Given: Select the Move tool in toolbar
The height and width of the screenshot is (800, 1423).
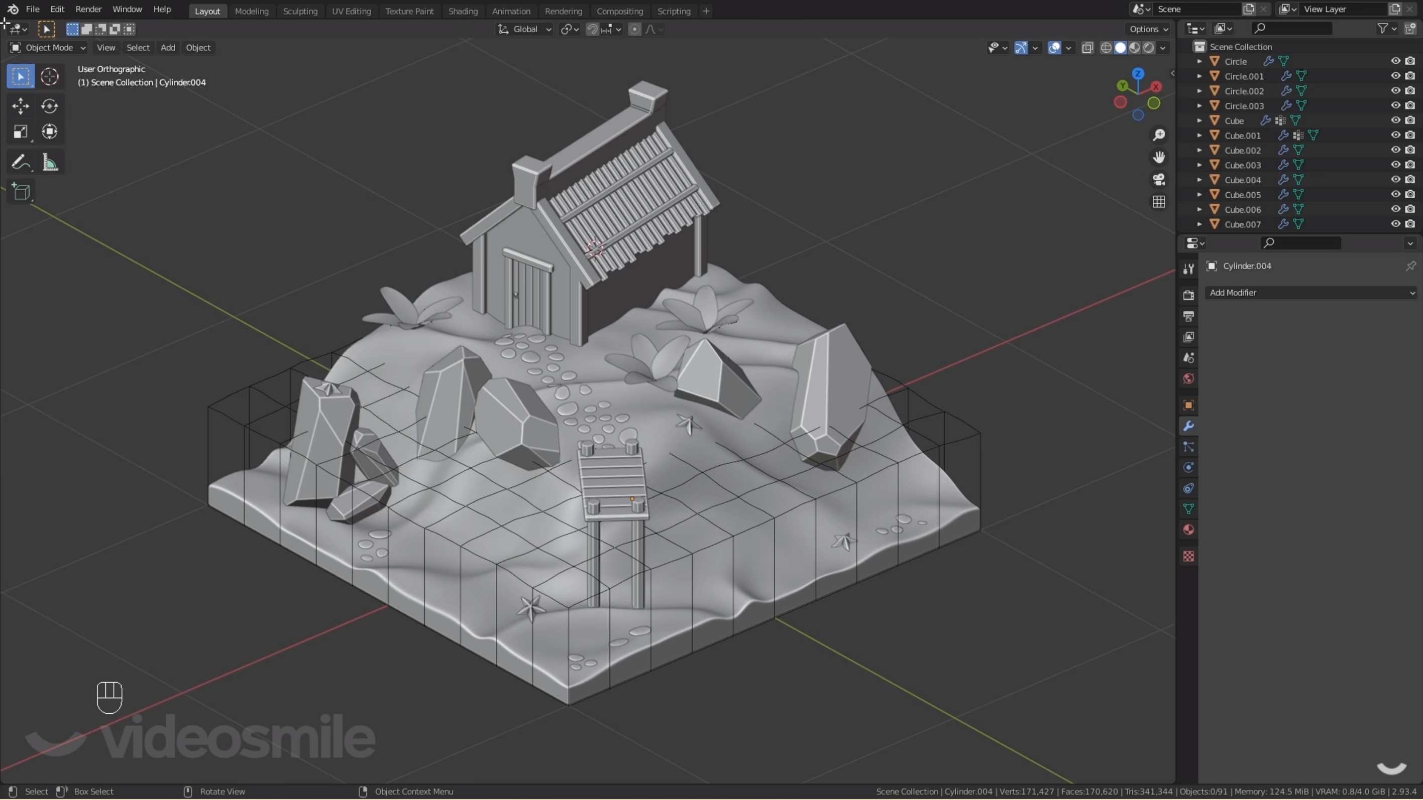Looking at the screenshot, I should (x=21, y=105).
